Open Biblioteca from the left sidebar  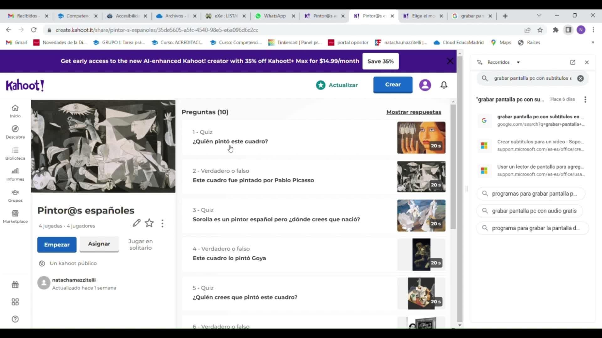click(15, 150)
